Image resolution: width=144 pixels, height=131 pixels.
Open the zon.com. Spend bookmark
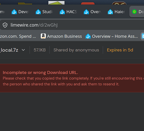18,36
